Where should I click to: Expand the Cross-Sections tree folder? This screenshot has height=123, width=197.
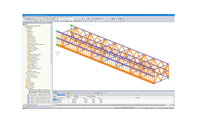pos(27,46)
